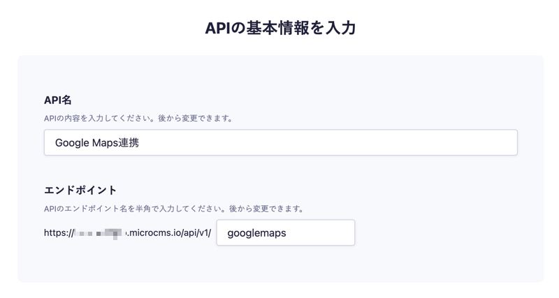The height and width of the screenshot is (298, 559).
Task: Click the word API in the page heading
Action: (x=217, y=28)
